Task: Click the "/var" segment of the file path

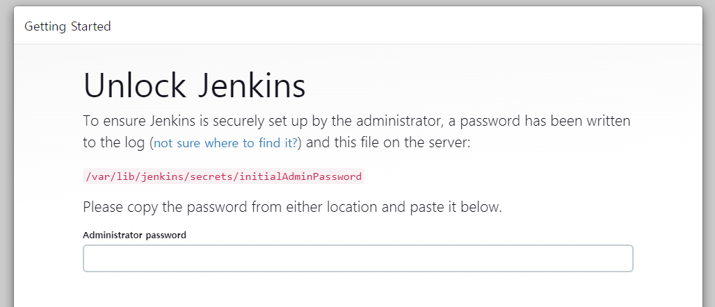Action: point(96,176)
